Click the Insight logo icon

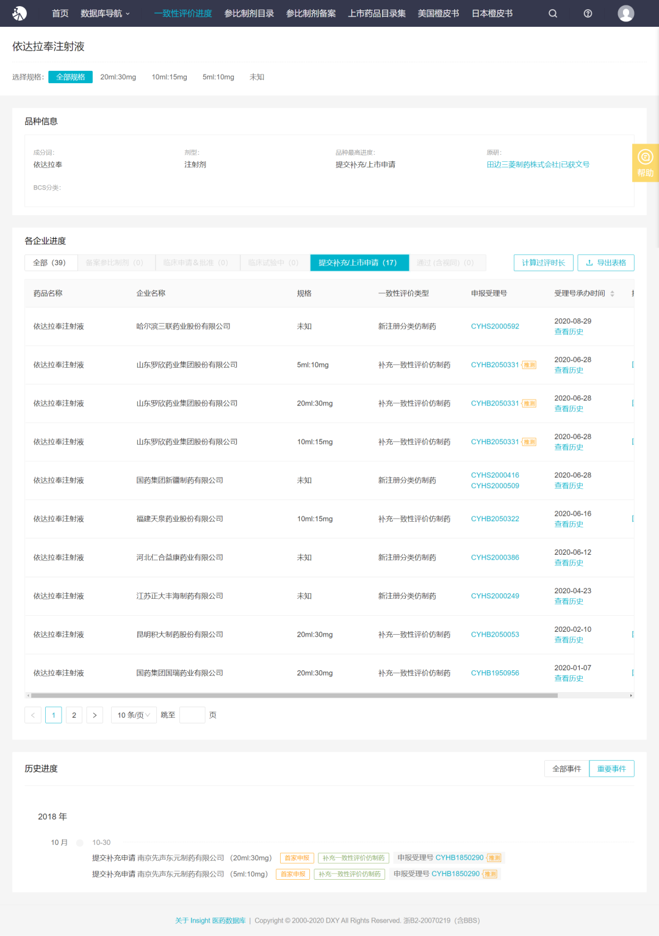point(20,13)
